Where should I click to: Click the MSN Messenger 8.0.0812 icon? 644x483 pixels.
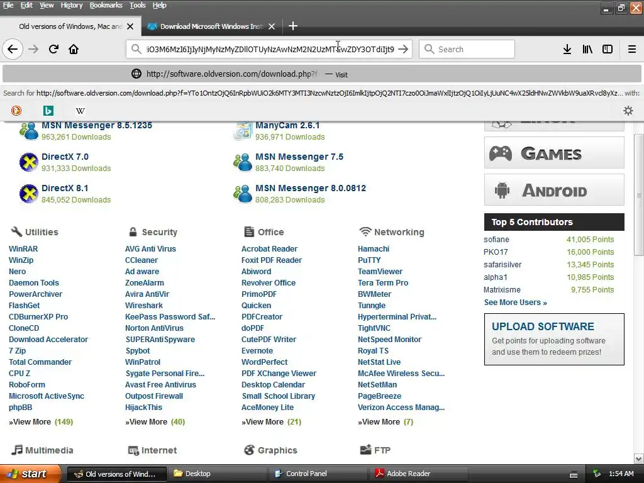point(243,194)
